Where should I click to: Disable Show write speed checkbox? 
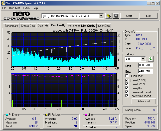point(127,96)
